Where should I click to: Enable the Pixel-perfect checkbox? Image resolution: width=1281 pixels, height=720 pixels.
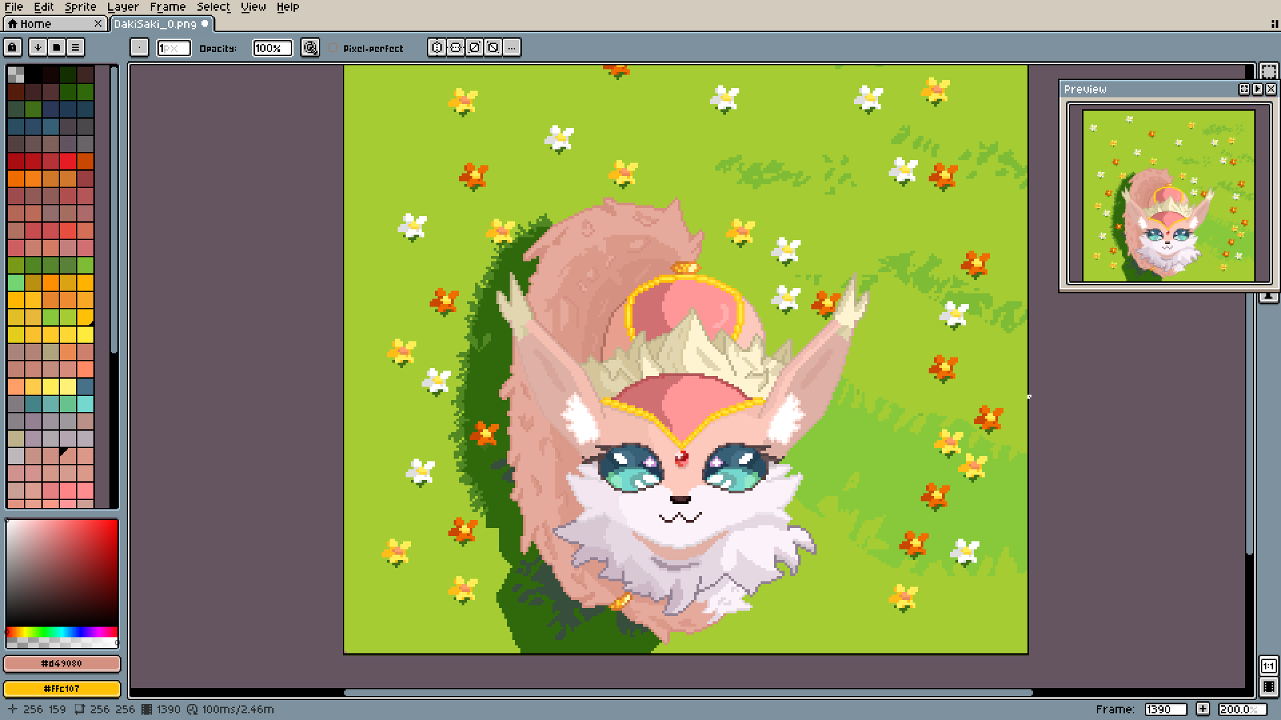(x=334, y=48)
